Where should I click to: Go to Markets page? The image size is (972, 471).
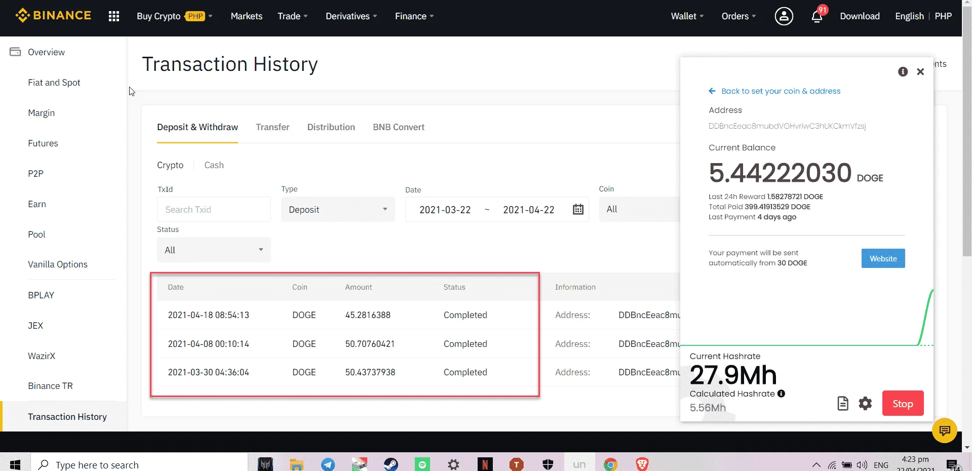247,16
